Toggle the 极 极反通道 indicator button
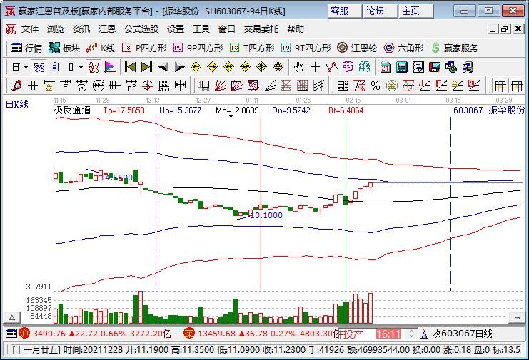 pyautogui.click(x=94, y=67)
